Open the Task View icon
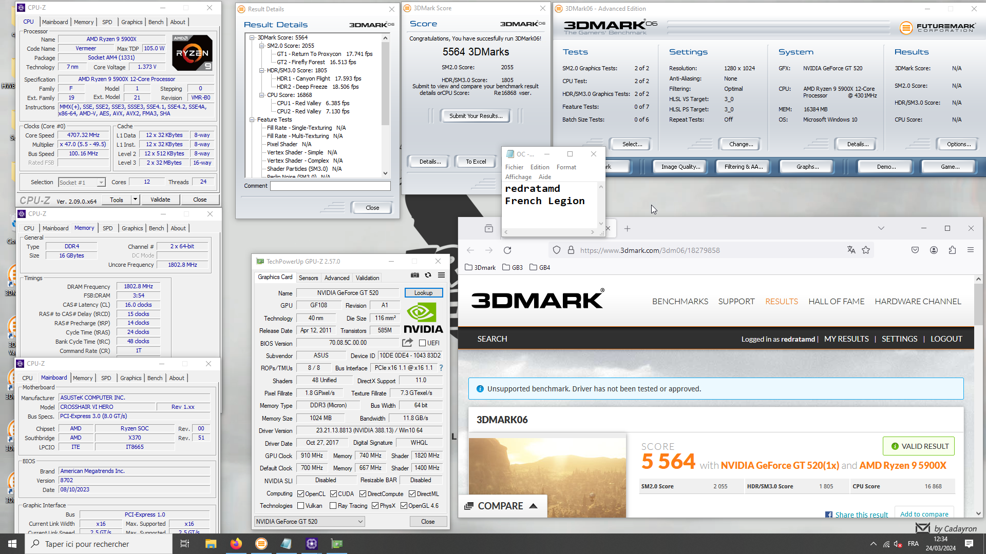The height and width of the screenshot is (554, 986). click(185, 544)
